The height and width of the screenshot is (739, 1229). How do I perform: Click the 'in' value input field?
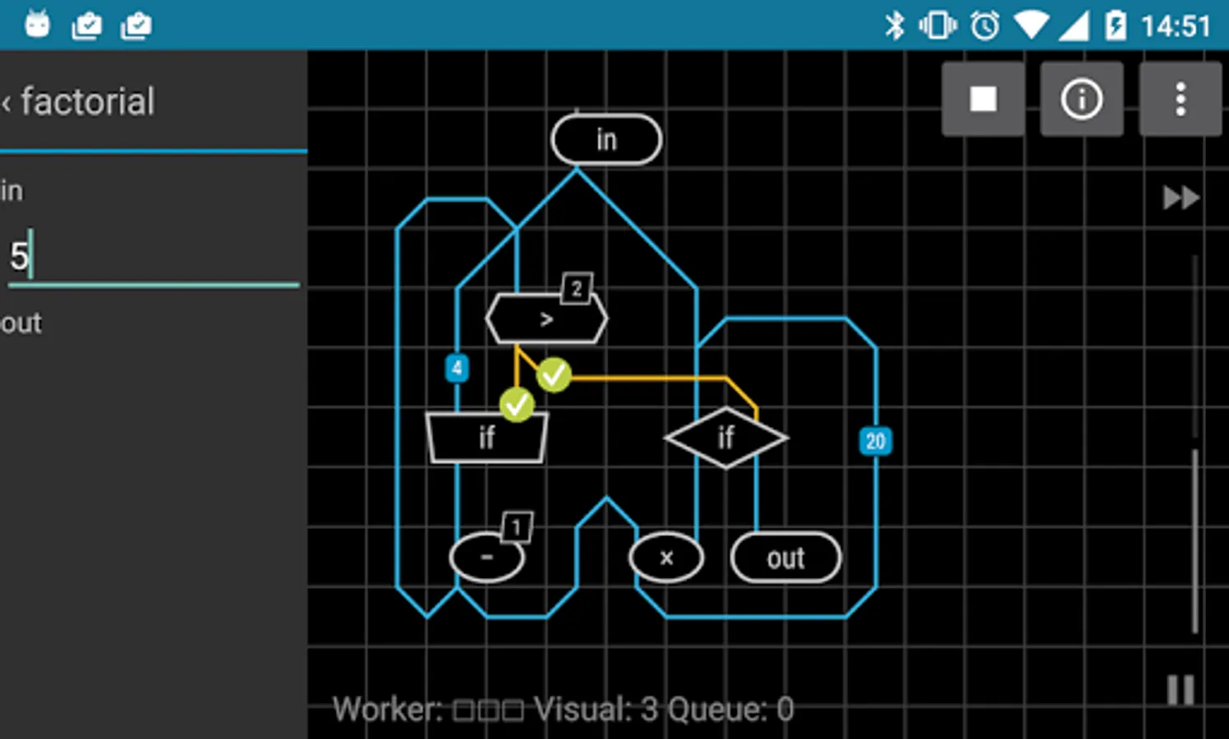(154, 255)
